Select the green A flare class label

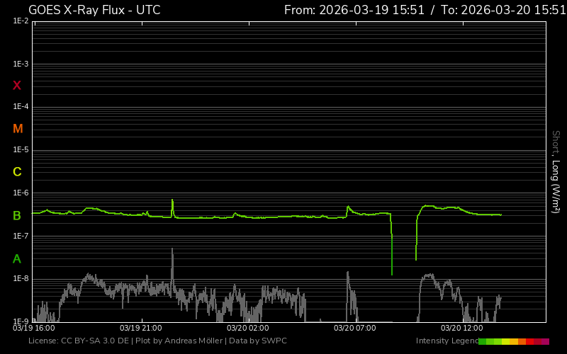tap(17, 258)
